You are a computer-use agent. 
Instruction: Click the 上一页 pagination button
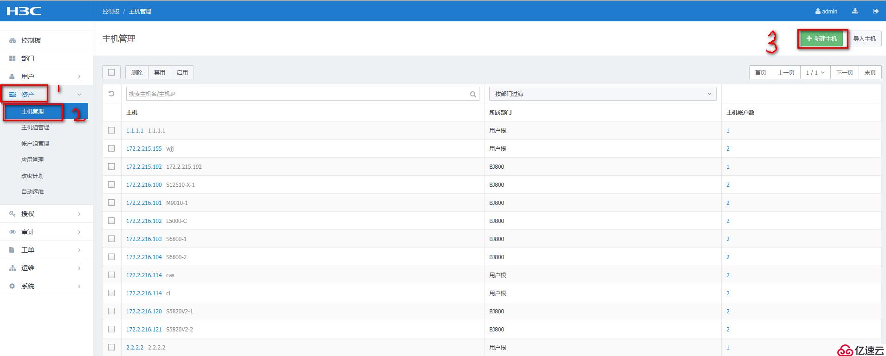(786, 72)
